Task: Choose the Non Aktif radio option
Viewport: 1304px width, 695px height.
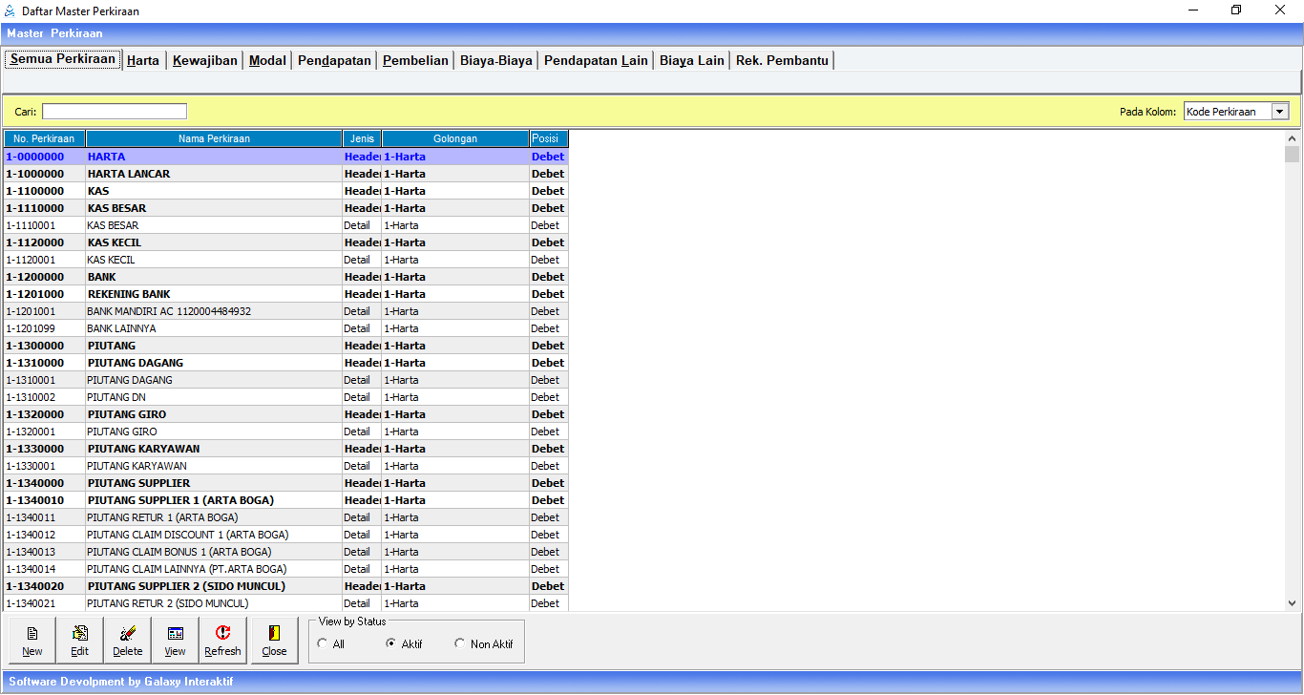Action: (x=459, y=644)
